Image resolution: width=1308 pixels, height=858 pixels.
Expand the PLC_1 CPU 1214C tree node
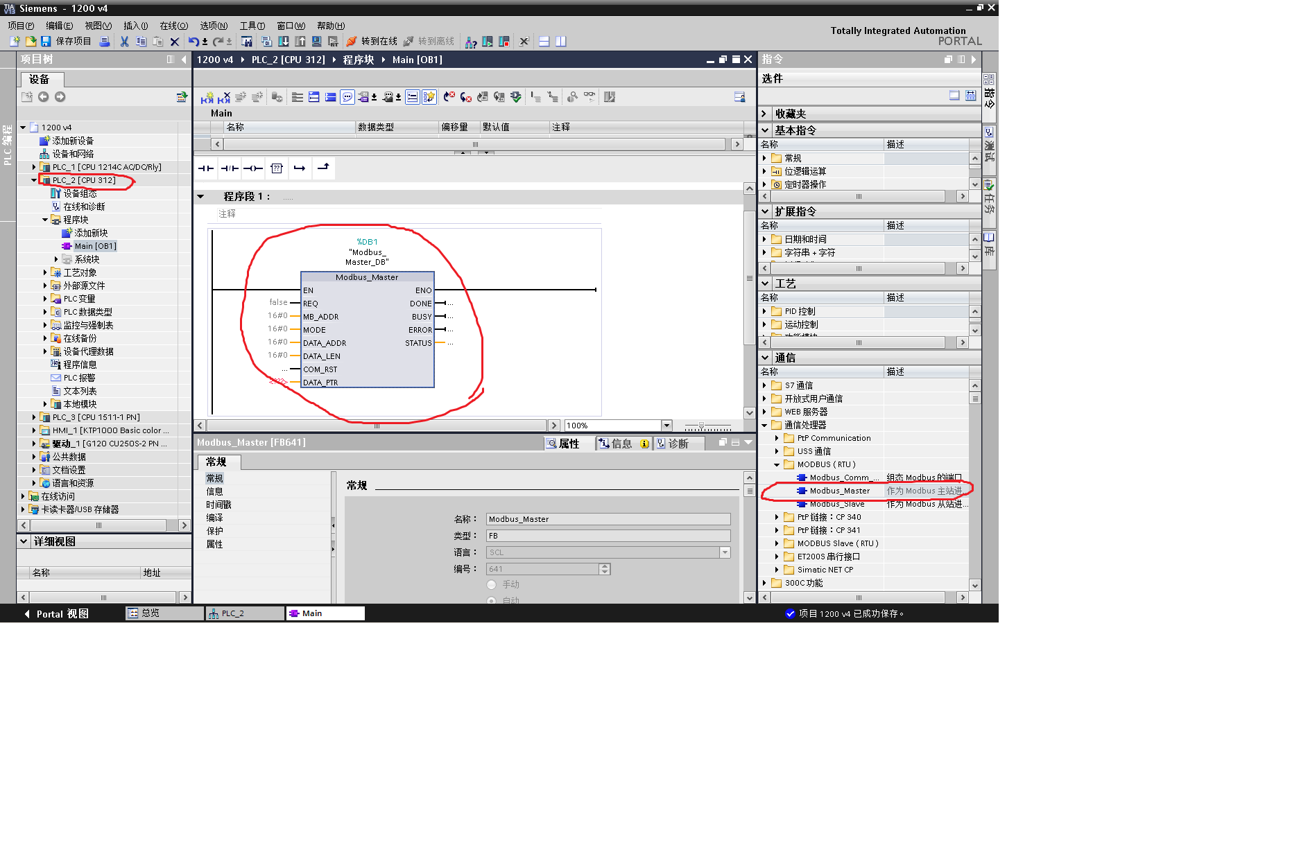pyautogui.click(x=34, y=167)
